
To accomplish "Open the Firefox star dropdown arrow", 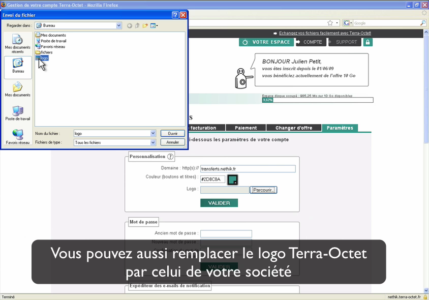I will pyautogui.click(x=337, y=23).
